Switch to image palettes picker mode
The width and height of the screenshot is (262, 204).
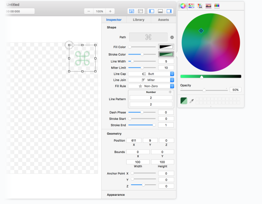[208, 6]
